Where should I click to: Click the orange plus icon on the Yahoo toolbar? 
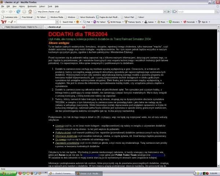pyautogui.click(x=77, y=22)
